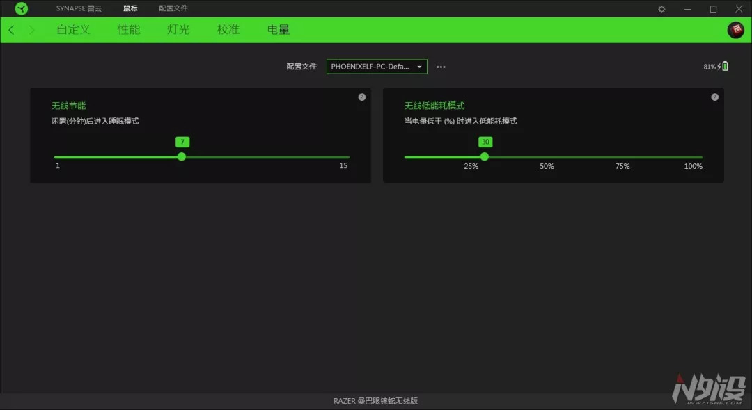Open the 配置文件 profile dropdown
The image size is (752, 410).
(377, 67)
